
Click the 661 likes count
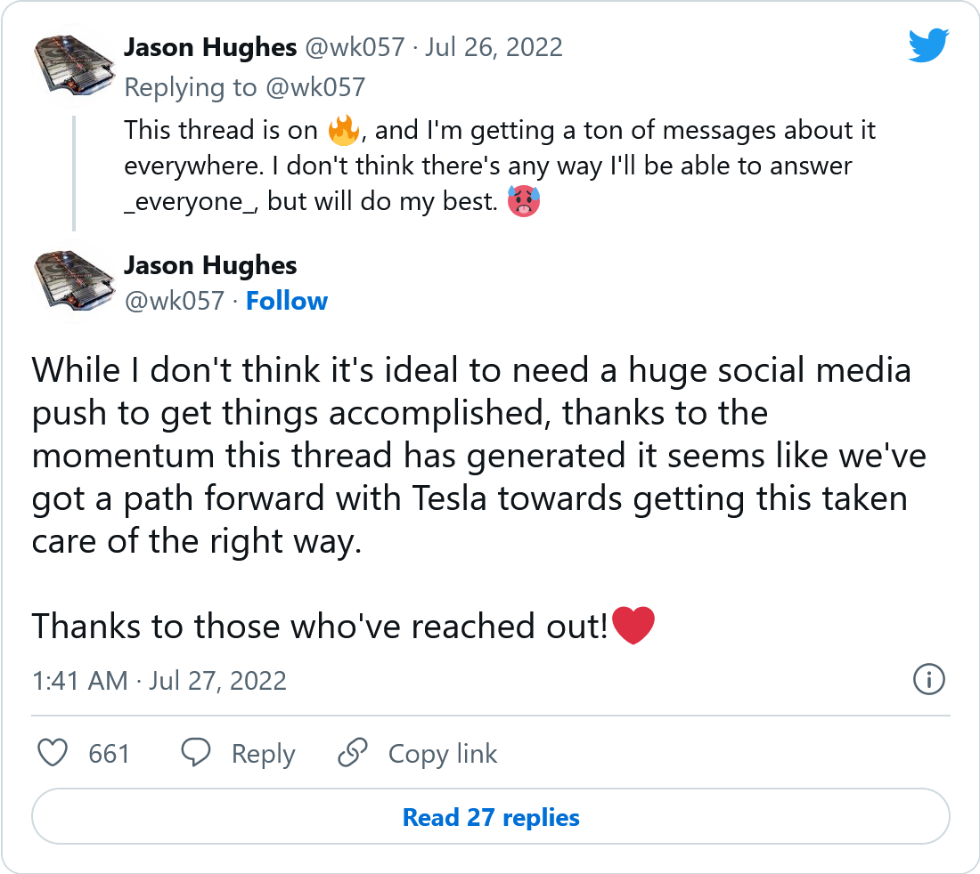[x=110, y=754]
